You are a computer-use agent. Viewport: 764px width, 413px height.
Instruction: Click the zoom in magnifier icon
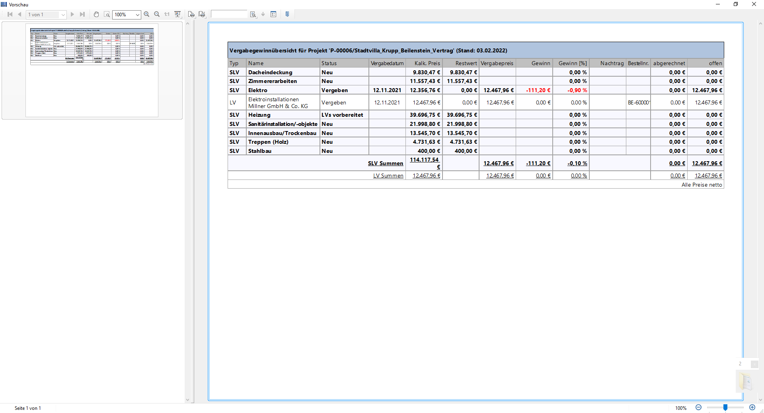click(x=146, y=14)
